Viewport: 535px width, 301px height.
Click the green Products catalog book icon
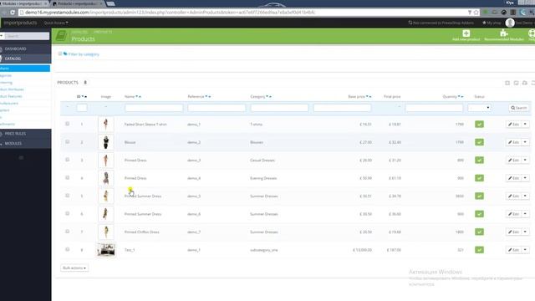[61, 35]
